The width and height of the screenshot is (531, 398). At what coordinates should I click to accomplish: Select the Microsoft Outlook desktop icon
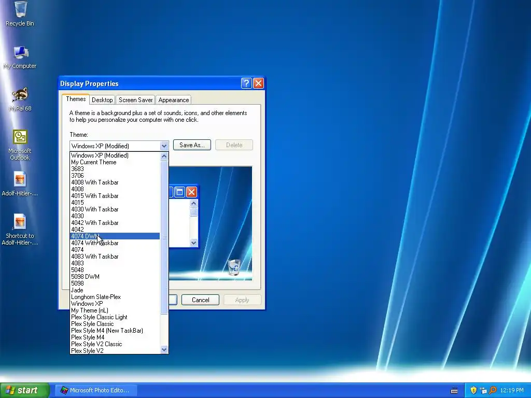coord(20,145)
